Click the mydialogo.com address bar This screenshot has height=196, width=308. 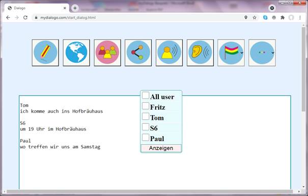point(137,17)
